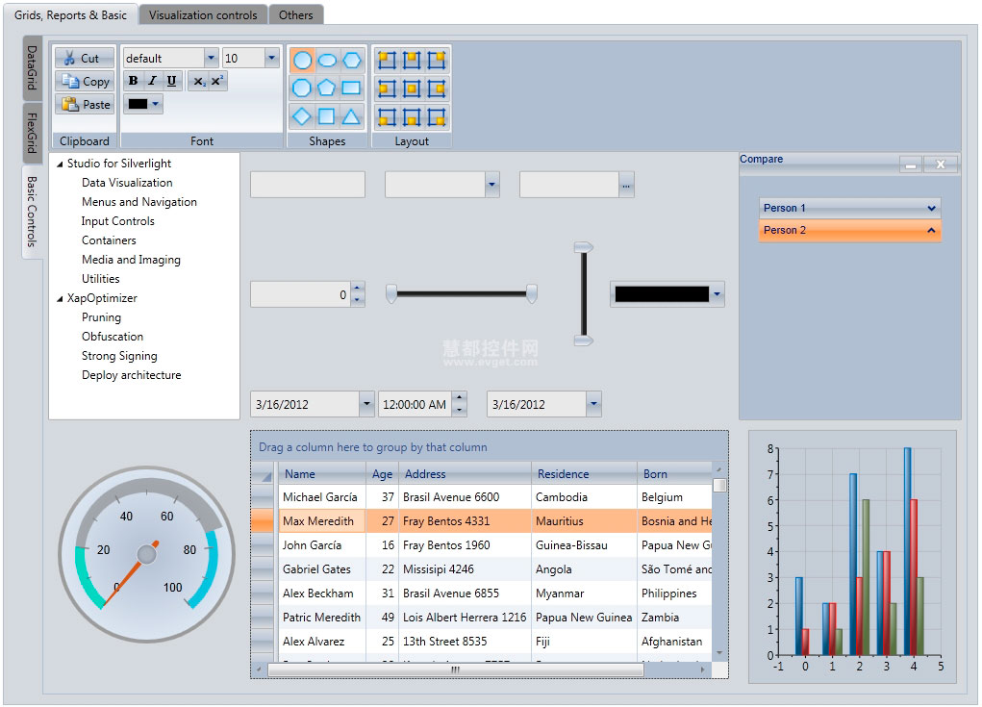Open the font size dropdown
Screen dimensions: 982x707
(x=271, y=58)
